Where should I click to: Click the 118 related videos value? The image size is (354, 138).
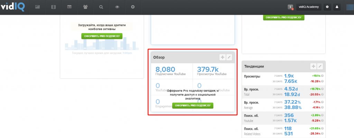click(288, 128)
